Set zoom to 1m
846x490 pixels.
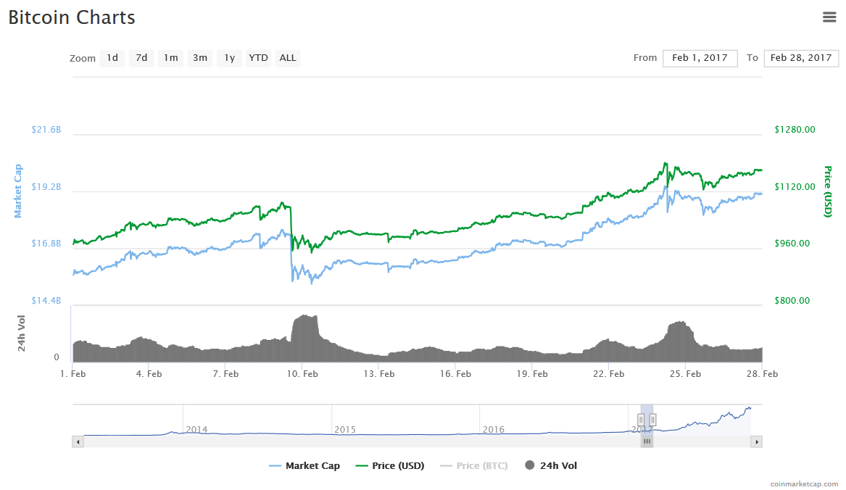171,58
